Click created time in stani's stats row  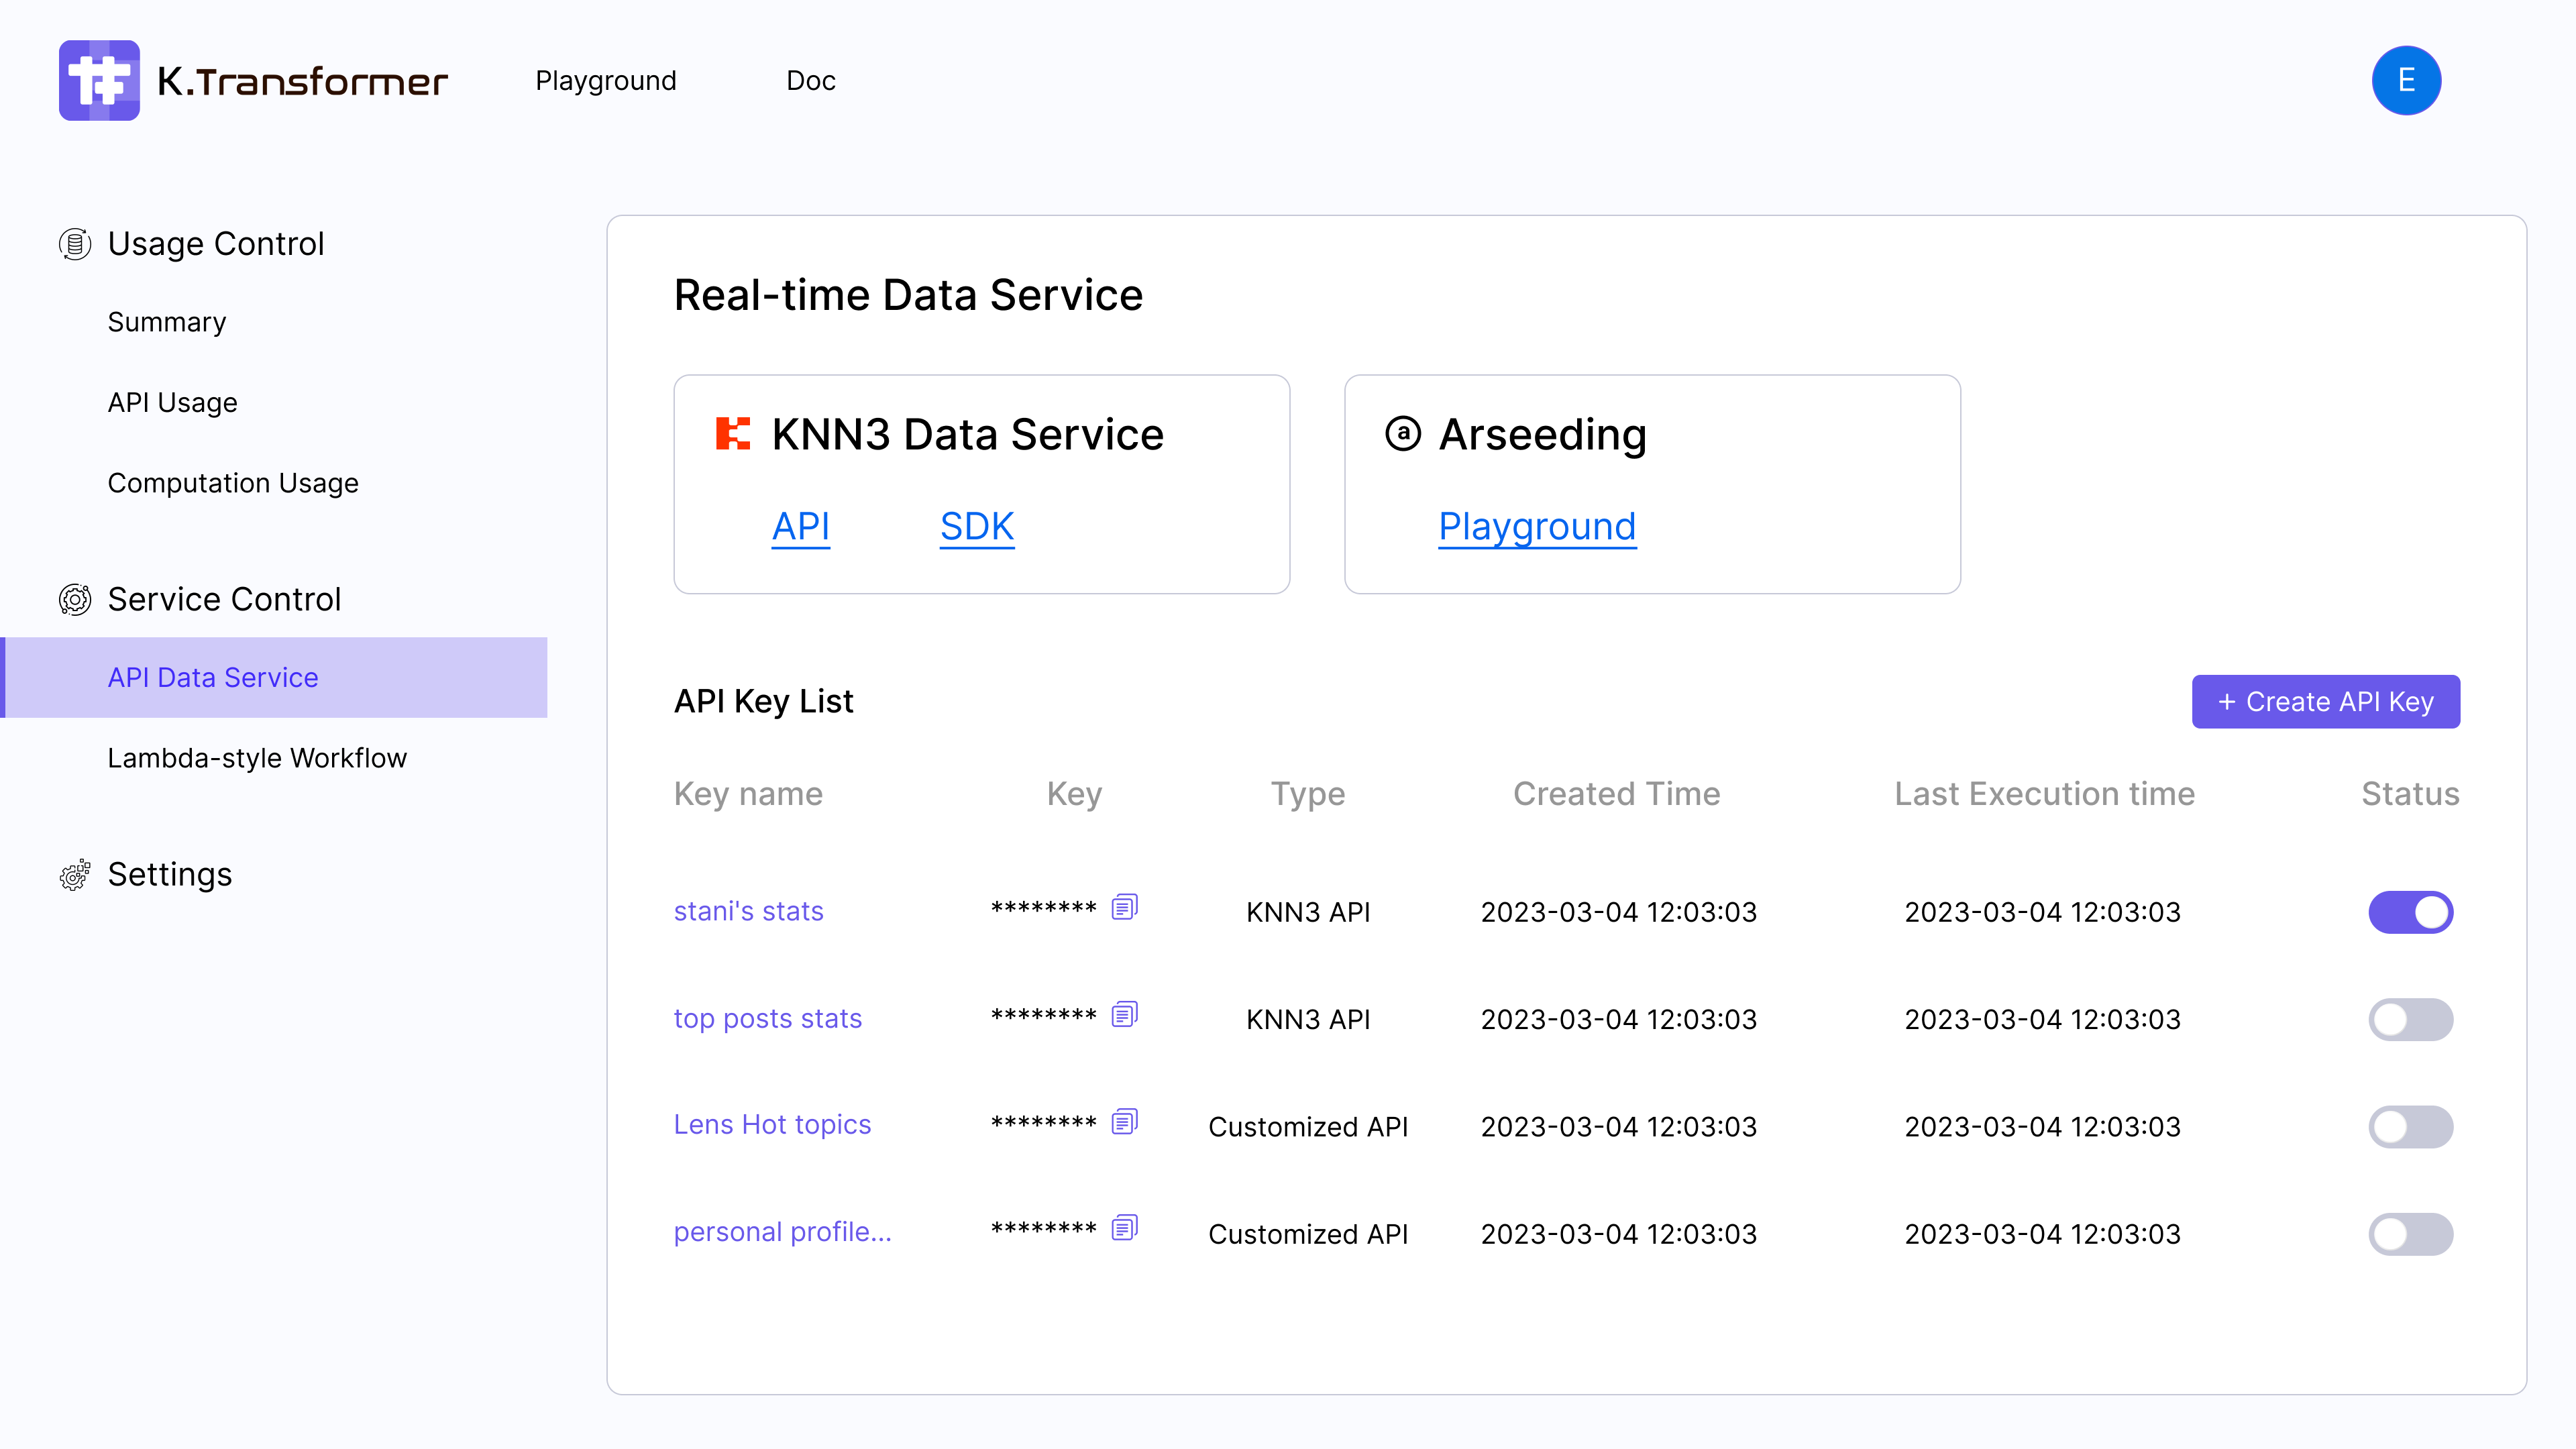click(1618, 912)
